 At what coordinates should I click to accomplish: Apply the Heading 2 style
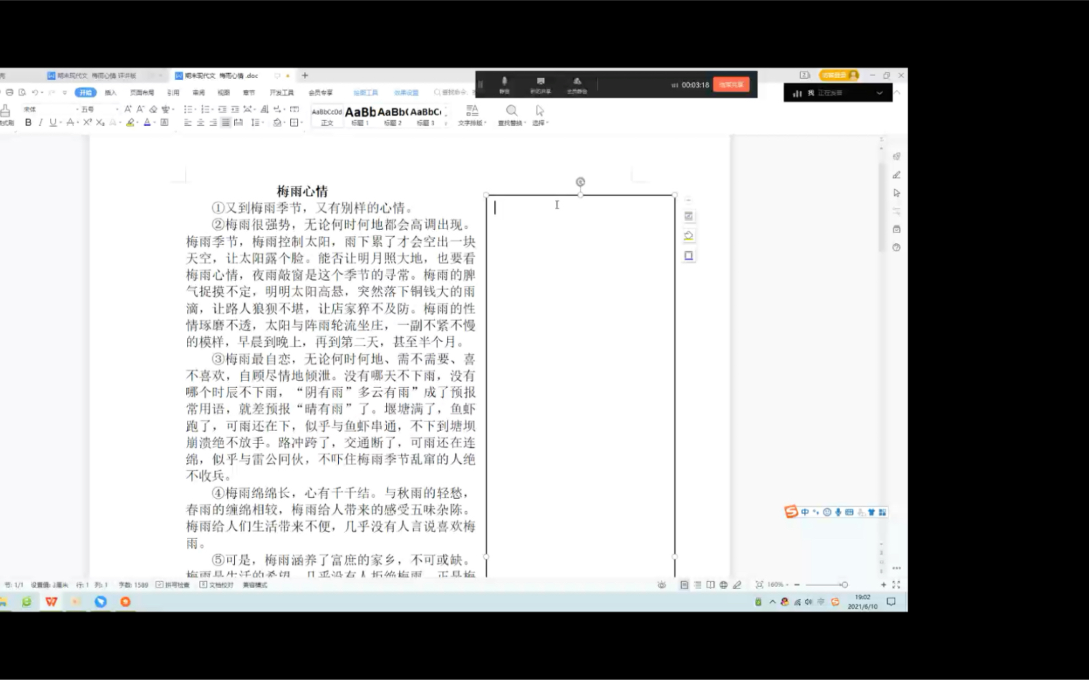[x=393, y=116]
